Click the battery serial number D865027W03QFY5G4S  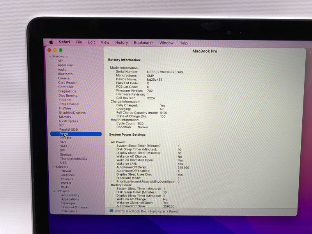(x=165, y=72)
